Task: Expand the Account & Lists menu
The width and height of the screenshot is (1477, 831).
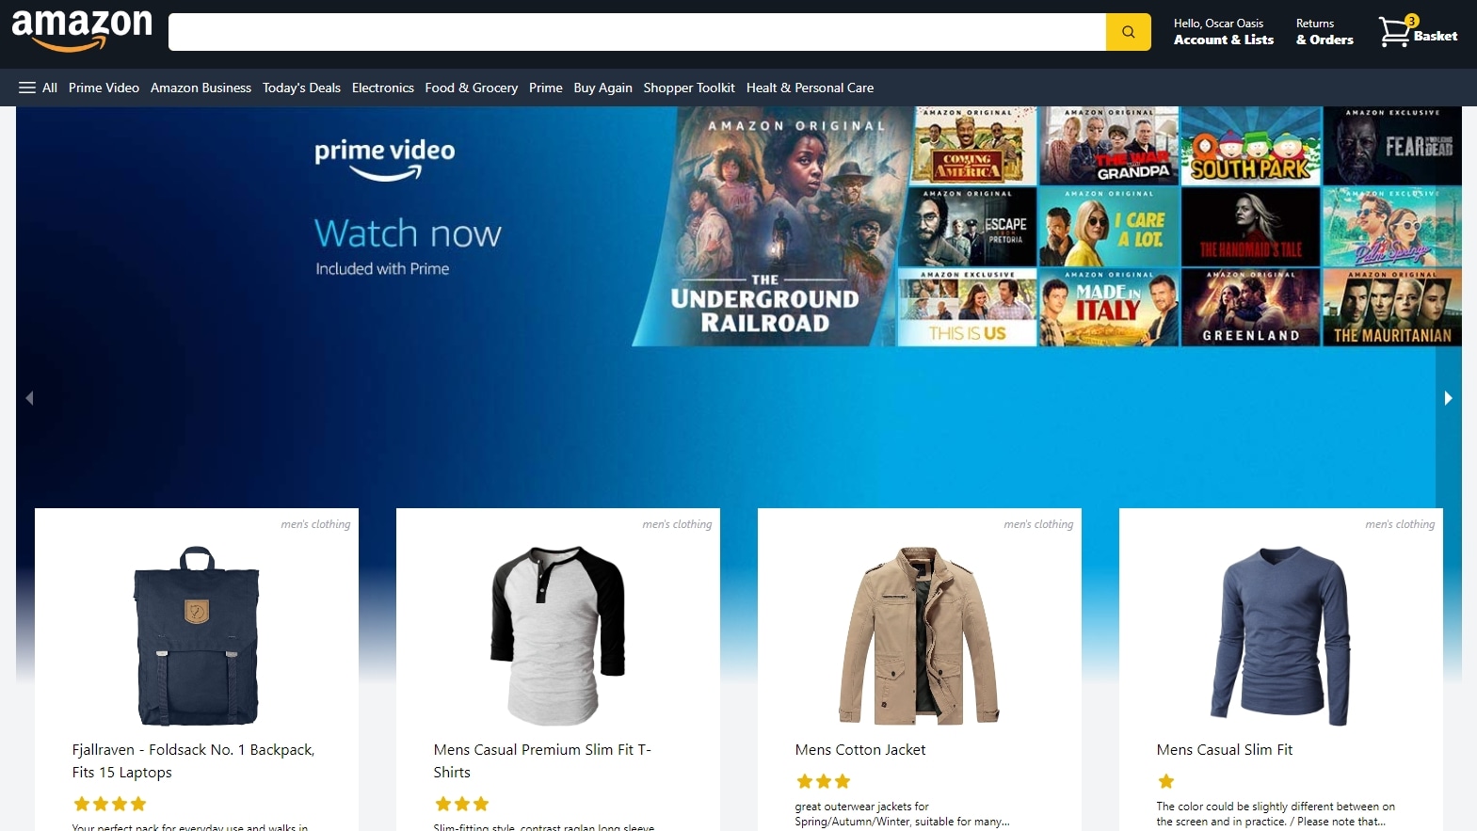Action: pos(1223,32)
